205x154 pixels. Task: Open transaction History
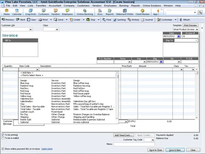133,20
